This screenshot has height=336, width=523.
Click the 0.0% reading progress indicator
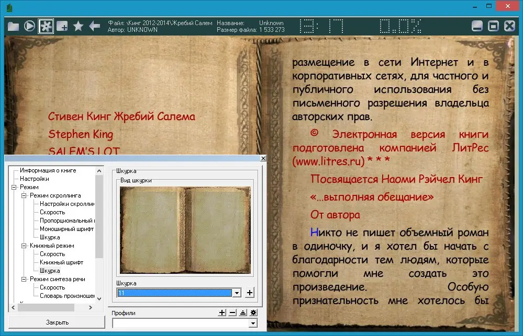(x=400, y=26)
